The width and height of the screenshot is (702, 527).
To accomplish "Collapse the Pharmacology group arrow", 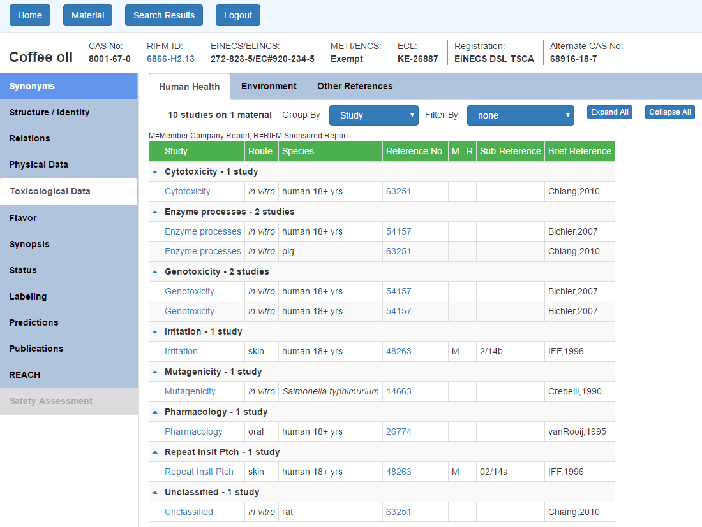I will pos(155,412).
